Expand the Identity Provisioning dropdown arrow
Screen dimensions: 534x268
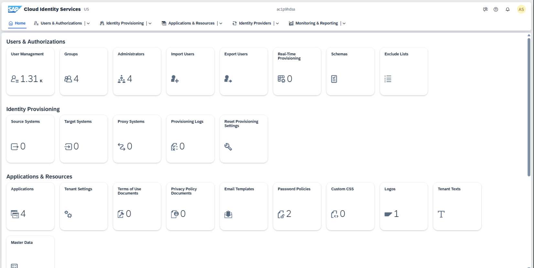150,23
